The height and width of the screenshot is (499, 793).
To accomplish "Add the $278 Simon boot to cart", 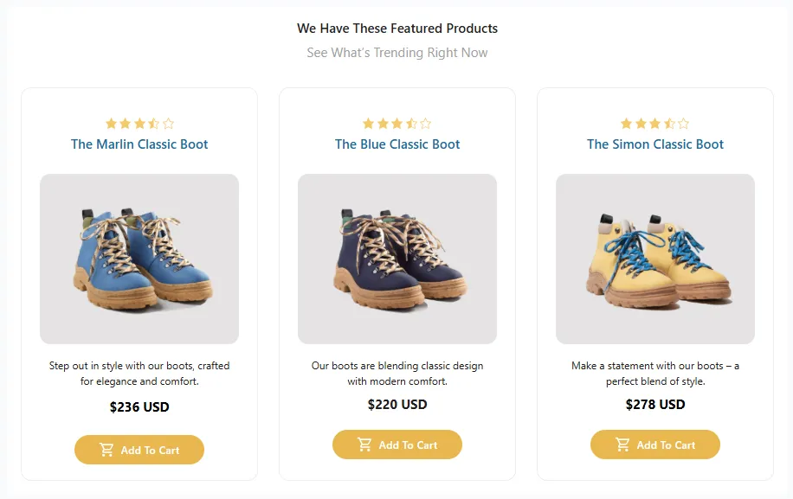I will (x=655, y=445).
